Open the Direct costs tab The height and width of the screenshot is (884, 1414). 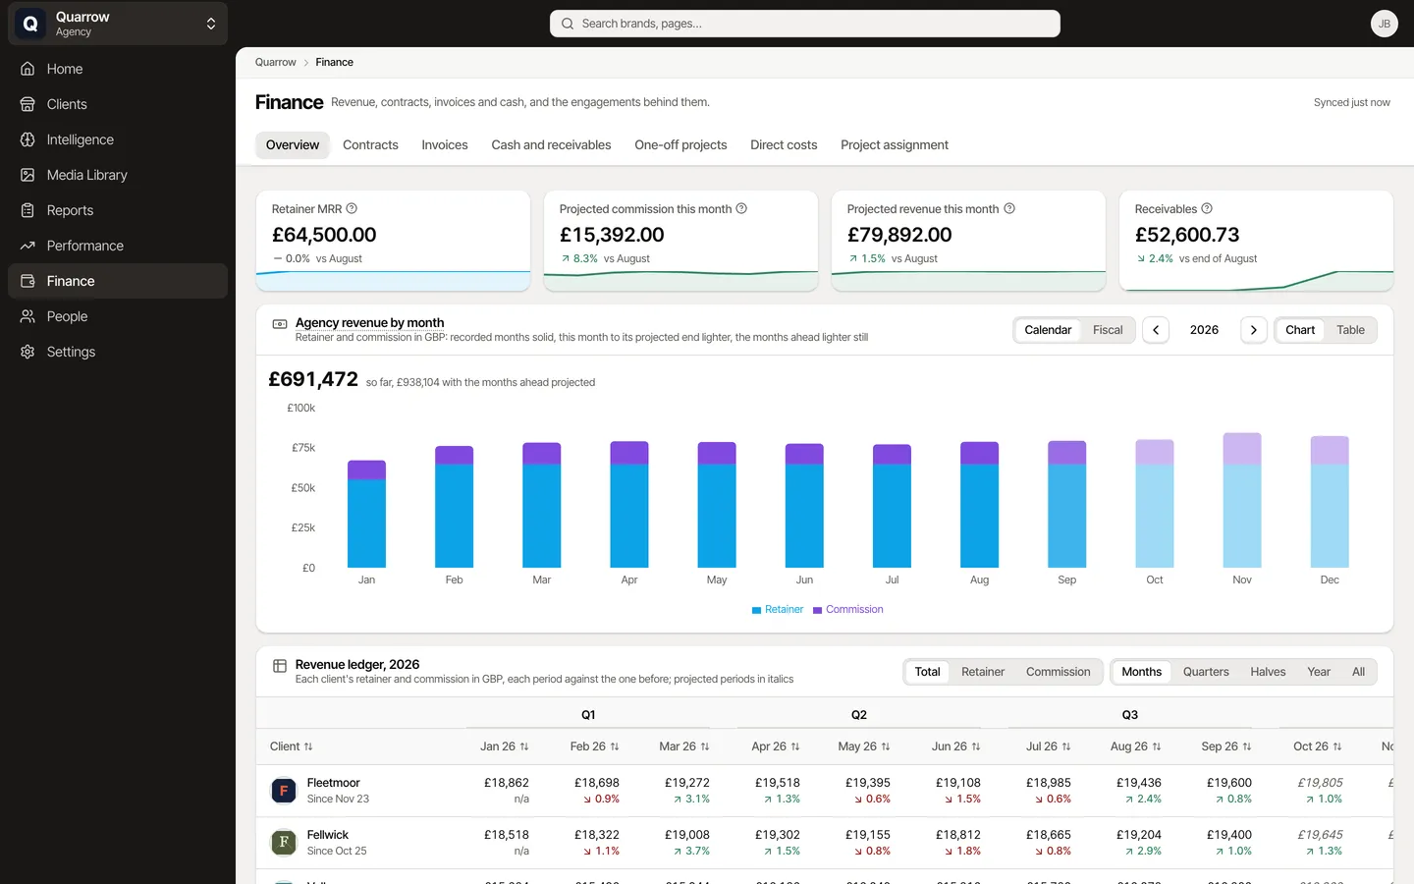coord(784,144)
